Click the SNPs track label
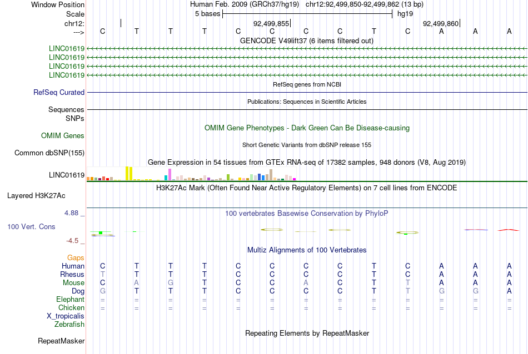This screenshot has height=354, width=528. 75,118
